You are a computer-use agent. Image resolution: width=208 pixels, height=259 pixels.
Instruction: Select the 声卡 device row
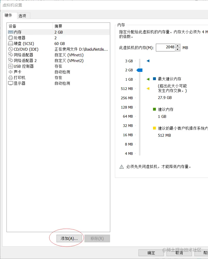pos(58,72)
